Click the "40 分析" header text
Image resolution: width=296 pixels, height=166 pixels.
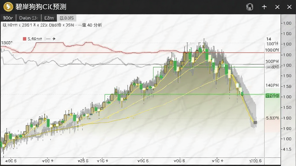coord(95,25)
